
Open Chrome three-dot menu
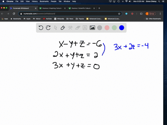click(160, 14)
